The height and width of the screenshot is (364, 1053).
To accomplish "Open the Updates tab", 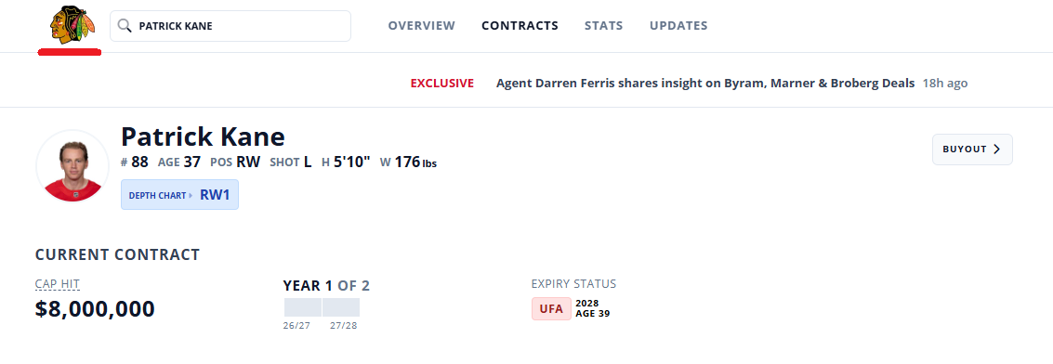I will [678, 26].
